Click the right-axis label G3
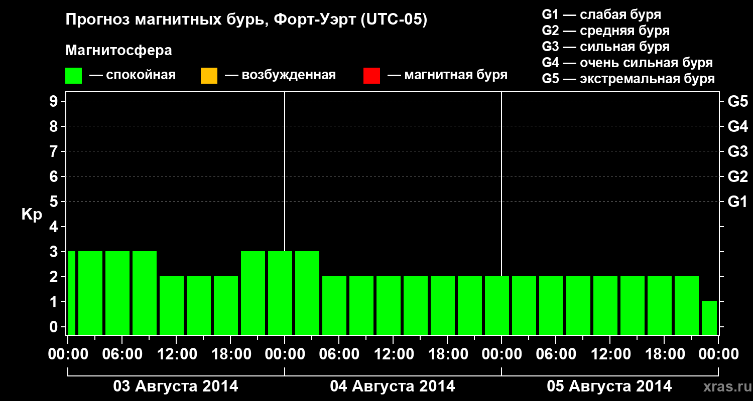753x401 pixels. (x=737, y=151)
